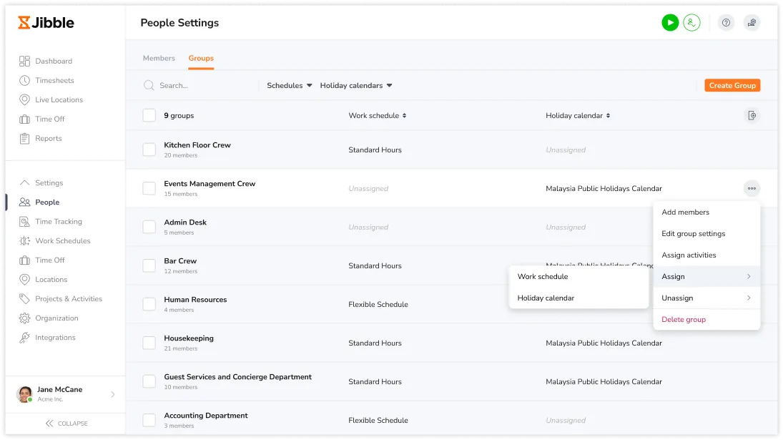The image size is (783, 440).
Task: Check the Admin Desk group checkbox
Action: (149, 228)
